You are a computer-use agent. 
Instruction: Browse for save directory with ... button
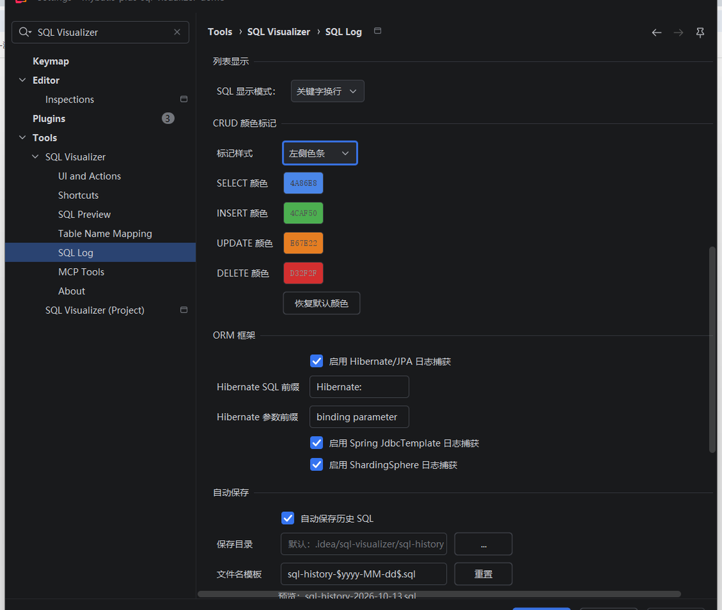coord(483,544)
